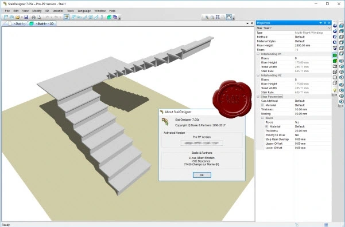Click OK in About StairDesigner dialog
345x227 pixels.
click(x=201, y=175)
